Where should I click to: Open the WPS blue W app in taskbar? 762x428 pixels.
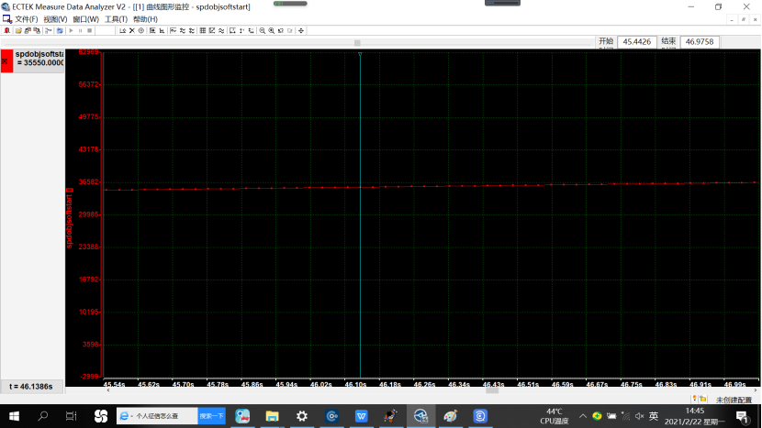361,416
